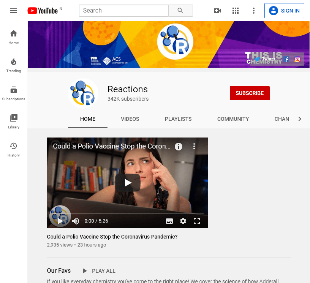Screen dimensions: 310x283
Task: Click the Play All link
Action: point(104,271)
